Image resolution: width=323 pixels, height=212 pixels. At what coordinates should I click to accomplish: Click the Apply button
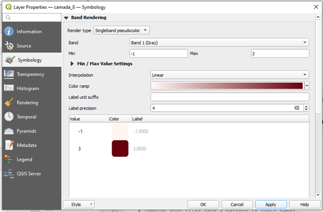click(x=271, y=204)
